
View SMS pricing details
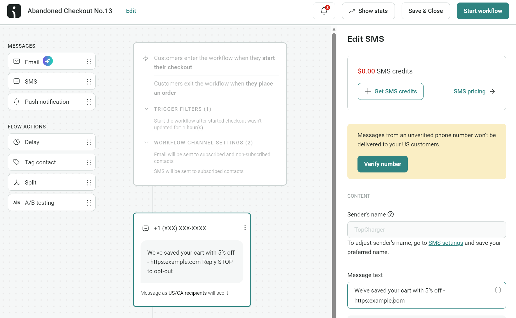(469, 91)
